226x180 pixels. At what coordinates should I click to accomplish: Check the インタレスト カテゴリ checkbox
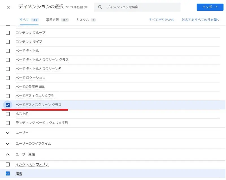(8, 164)
